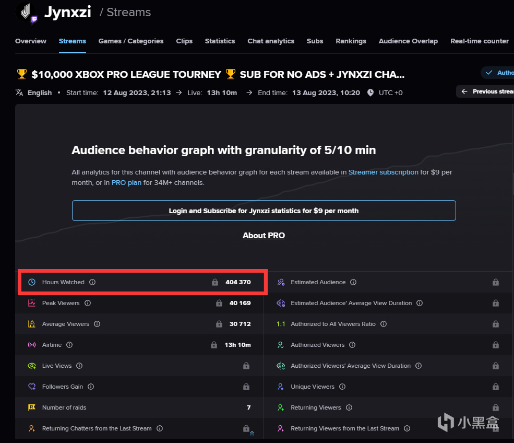Click the UTC +0 clock globe icon
This screenshot has width=514, height=443.
(370, 92)
